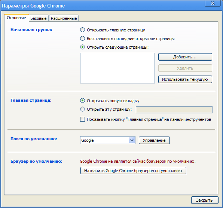Click the "Поиск по умолчанию:" label
Image resolution: width=223 pixels, height=208 pixels.
[34, 139]
